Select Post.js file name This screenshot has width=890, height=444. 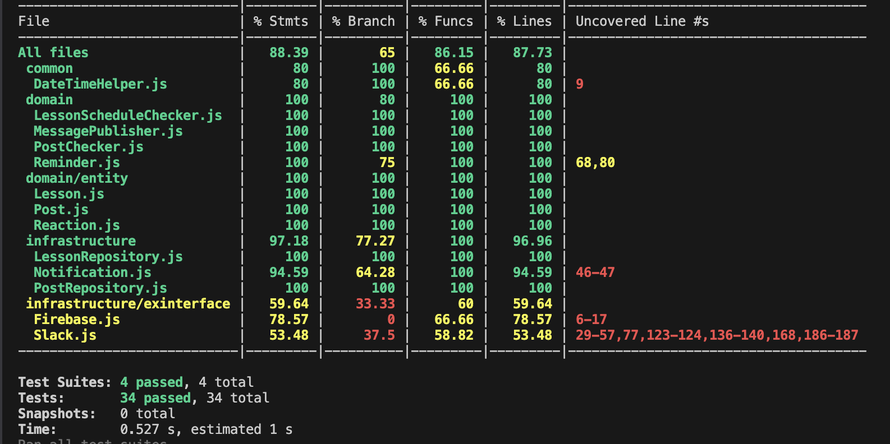pos(61,210)
